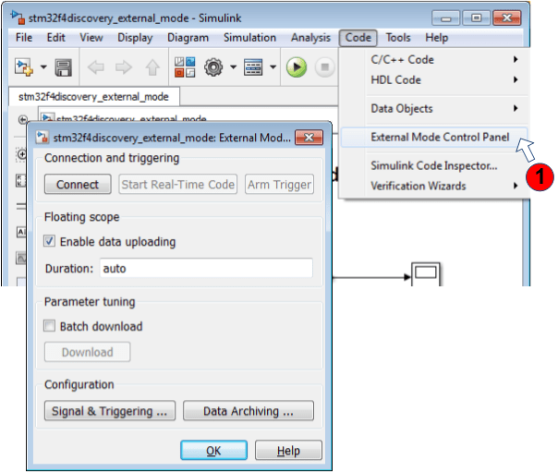The width and height of the screenshot is (558, 472).
Task: Open the gear icon dropdown arrow
Action: 234,67
